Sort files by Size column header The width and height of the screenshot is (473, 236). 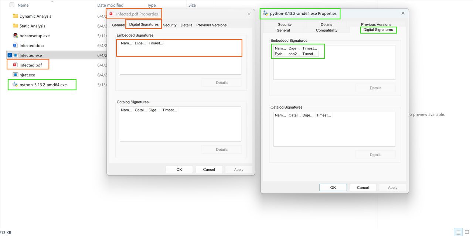(x=192, y=5)
